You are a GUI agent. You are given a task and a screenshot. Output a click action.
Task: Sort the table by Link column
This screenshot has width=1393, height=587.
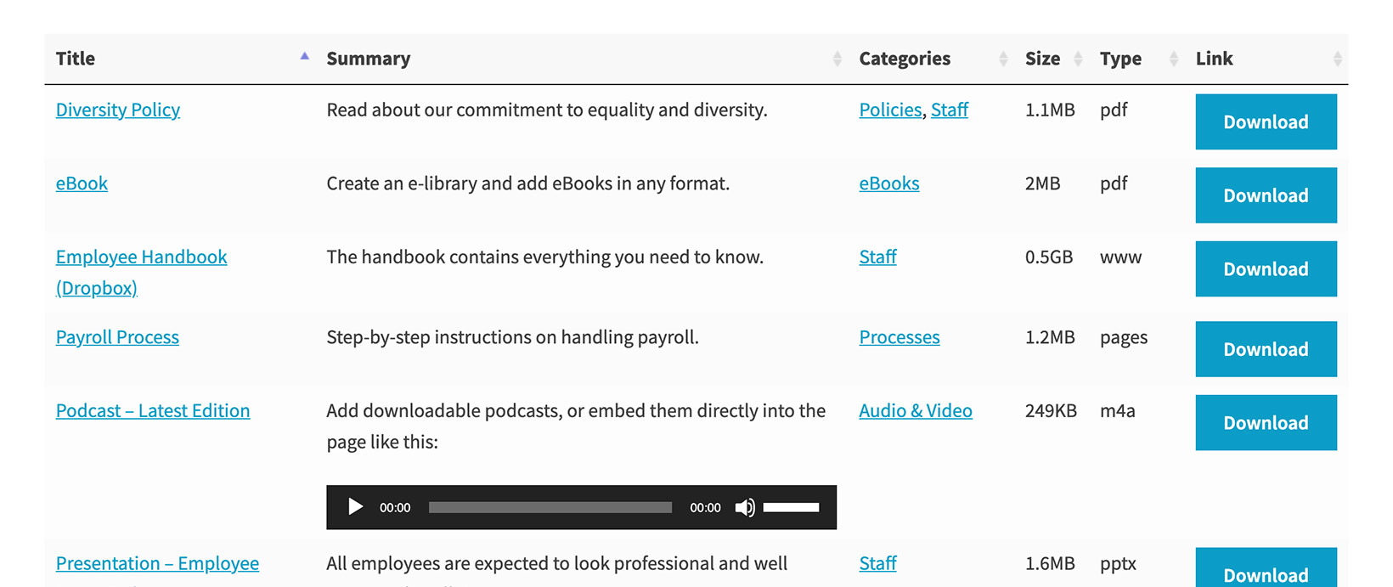1214,59
